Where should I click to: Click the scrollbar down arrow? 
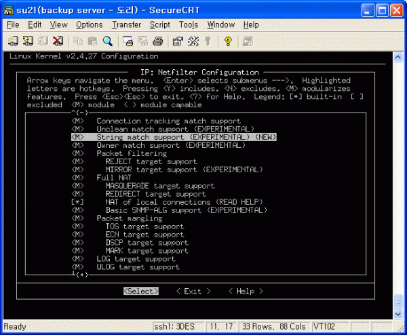[398, 314]
